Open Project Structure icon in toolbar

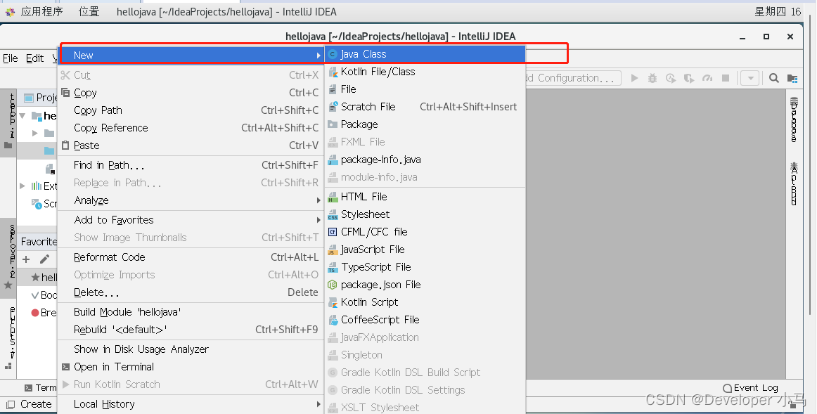(x=792, y=79)
